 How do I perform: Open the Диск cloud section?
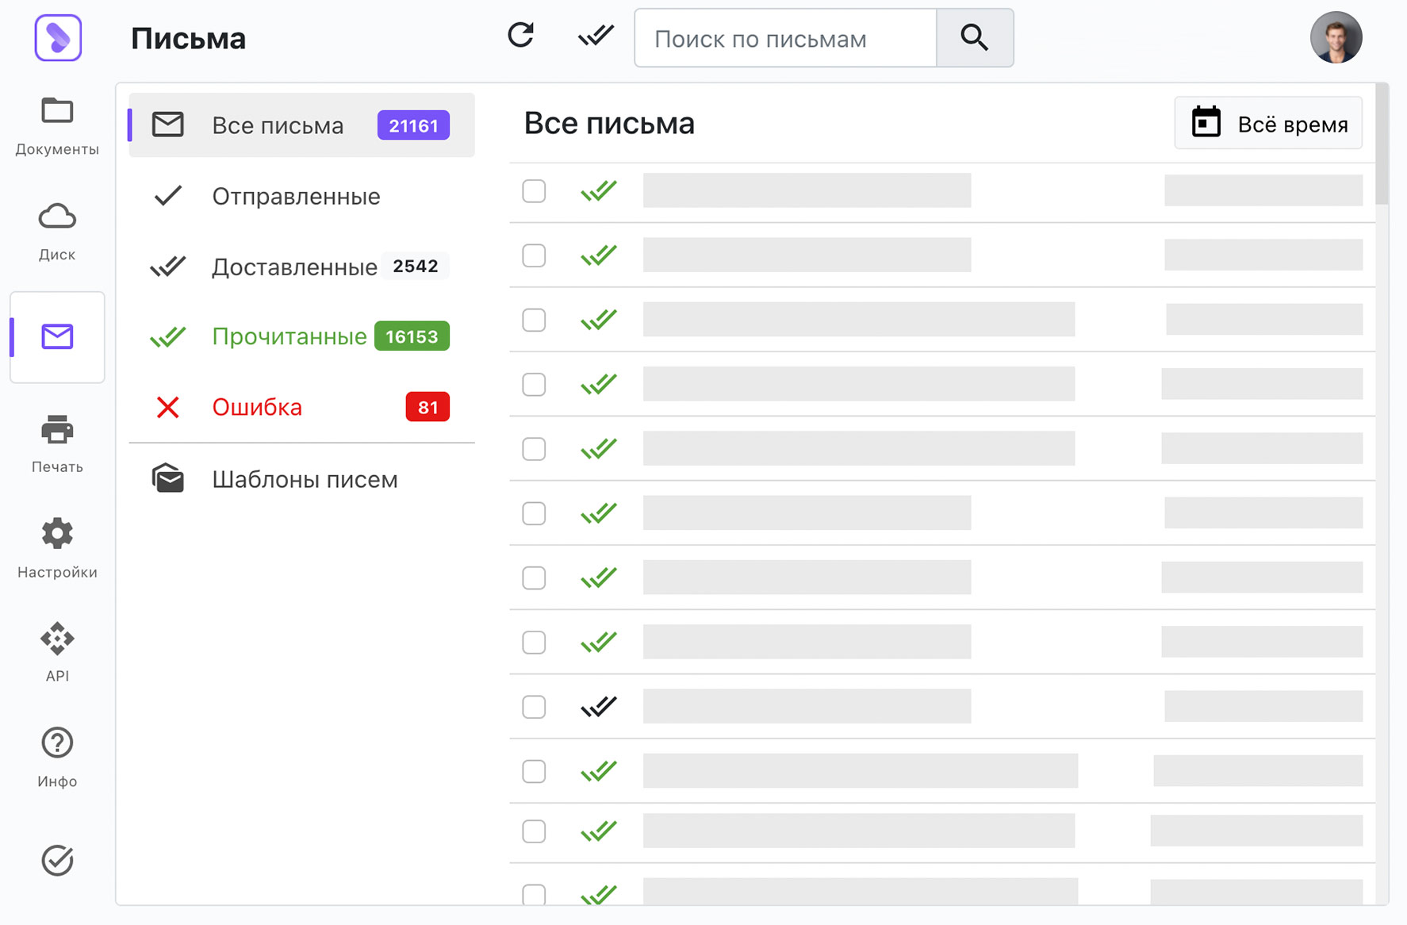tap(57, 232)
